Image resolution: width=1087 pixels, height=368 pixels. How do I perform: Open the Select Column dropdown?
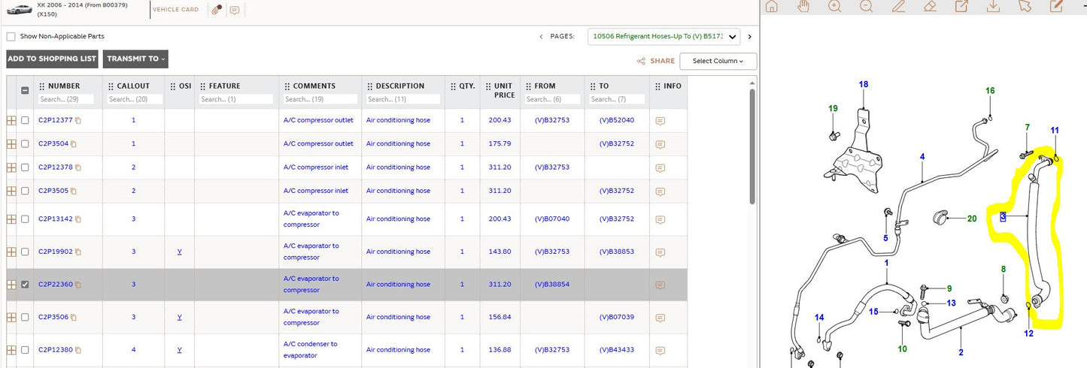(718, 61)
